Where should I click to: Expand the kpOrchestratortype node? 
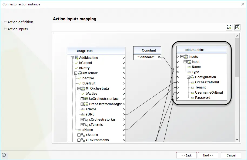[x=82, y=99]
